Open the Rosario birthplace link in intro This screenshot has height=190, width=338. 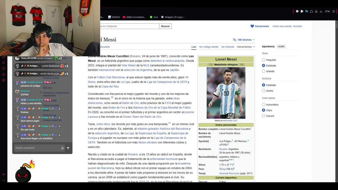(x=135, y=56)
